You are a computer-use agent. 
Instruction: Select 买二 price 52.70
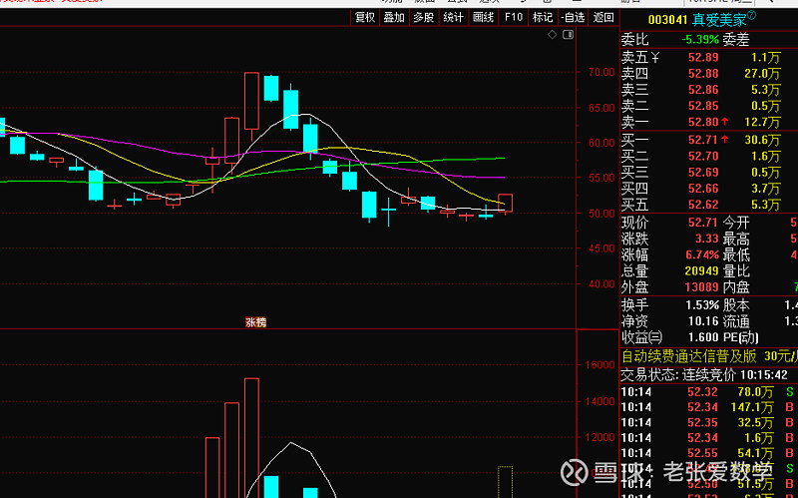[703, 156]
